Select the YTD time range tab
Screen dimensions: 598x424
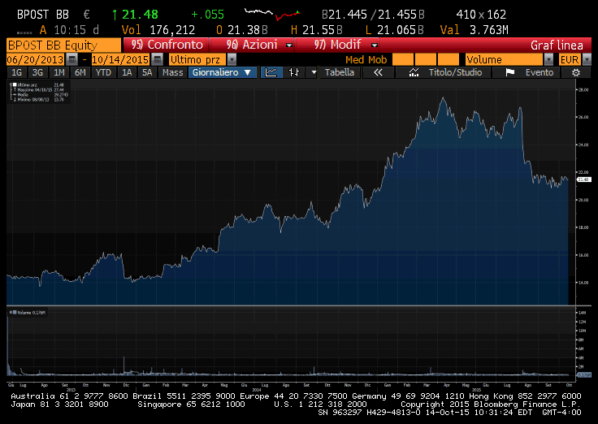(x=103, y=72)
